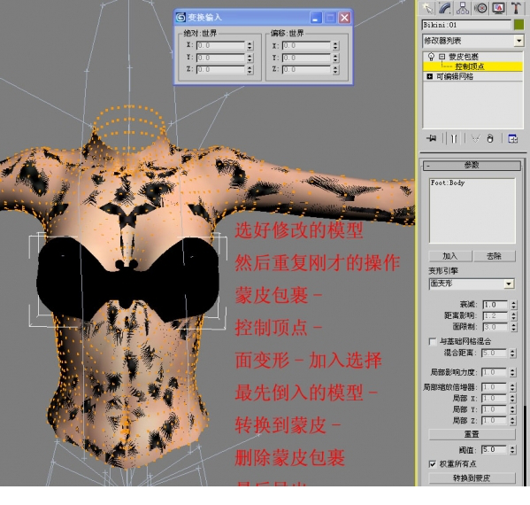Click the 重置 button
Screen dimensions: 530x505
pos(472,434)
